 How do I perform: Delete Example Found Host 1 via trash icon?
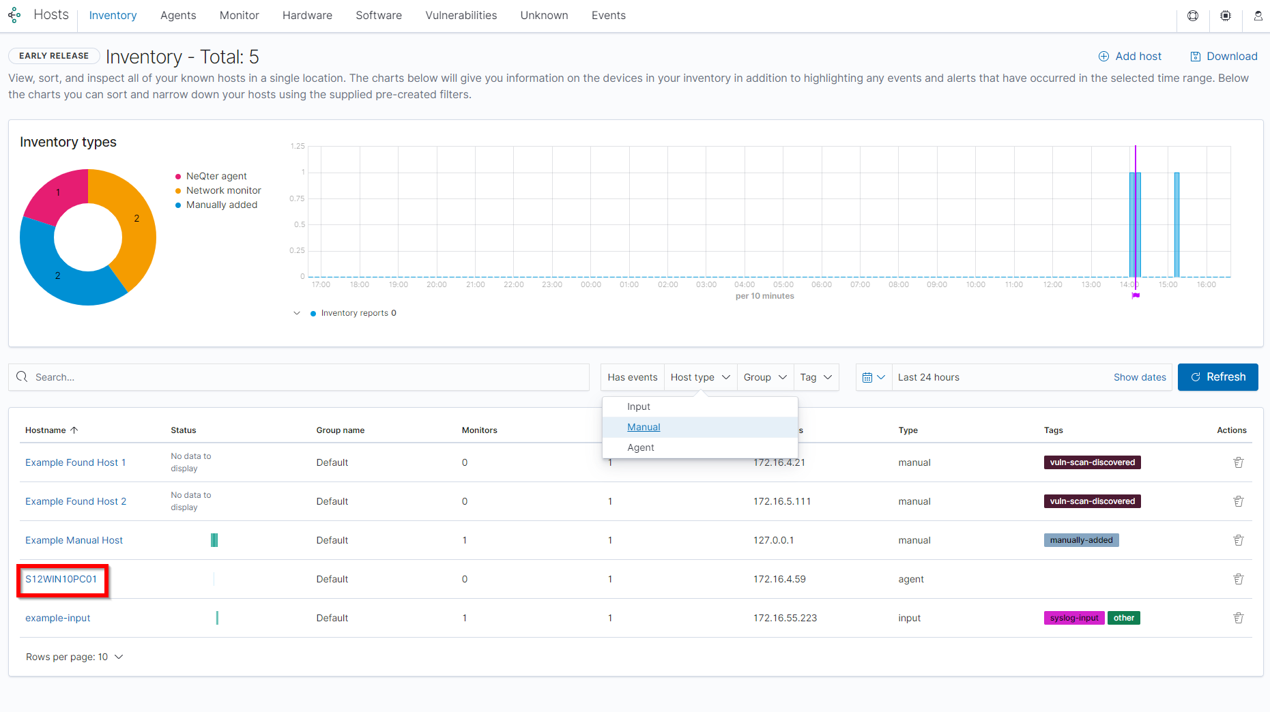click(1239, 462)
